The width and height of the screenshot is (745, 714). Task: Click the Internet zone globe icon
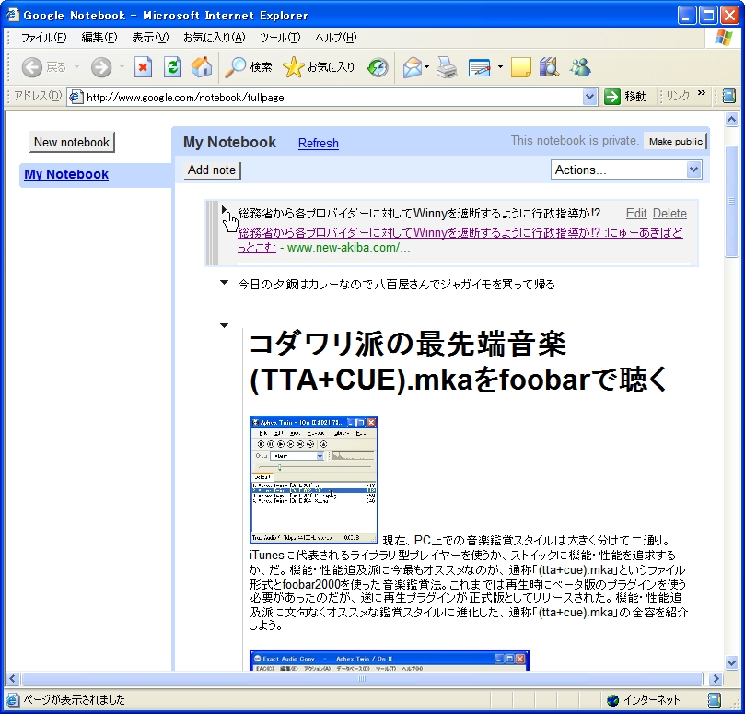coord(613,700)
